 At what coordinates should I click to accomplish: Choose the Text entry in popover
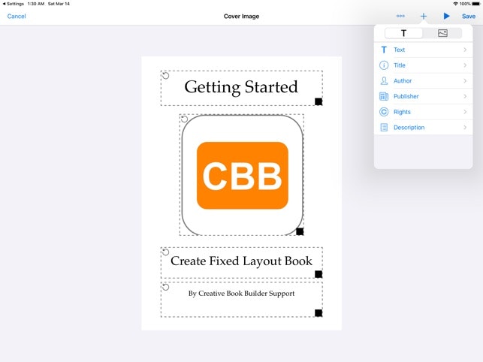click(x=423, y=50)
